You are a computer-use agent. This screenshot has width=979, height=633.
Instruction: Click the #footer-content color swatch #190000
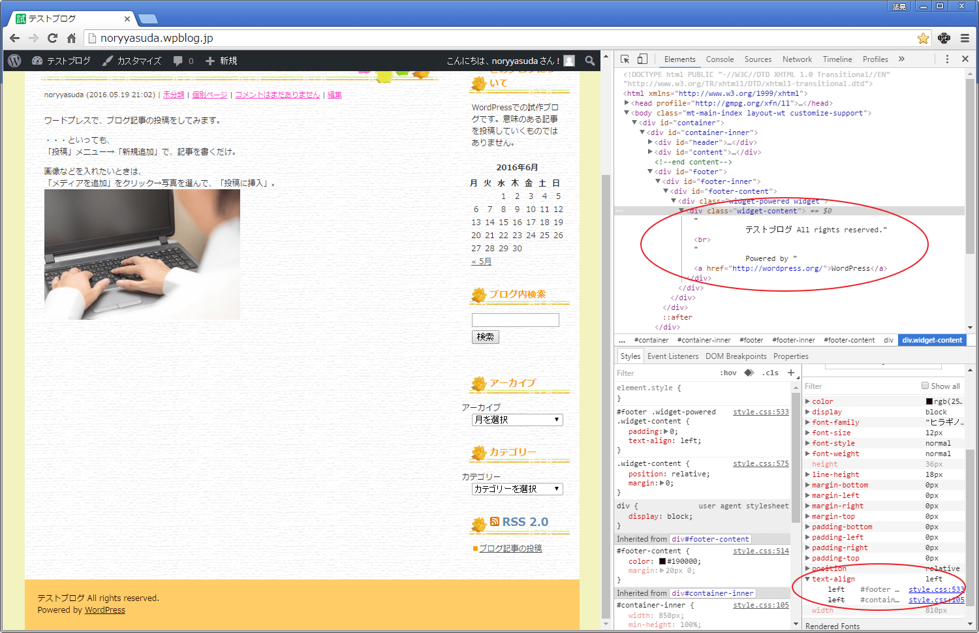click(x=662, y=561)
